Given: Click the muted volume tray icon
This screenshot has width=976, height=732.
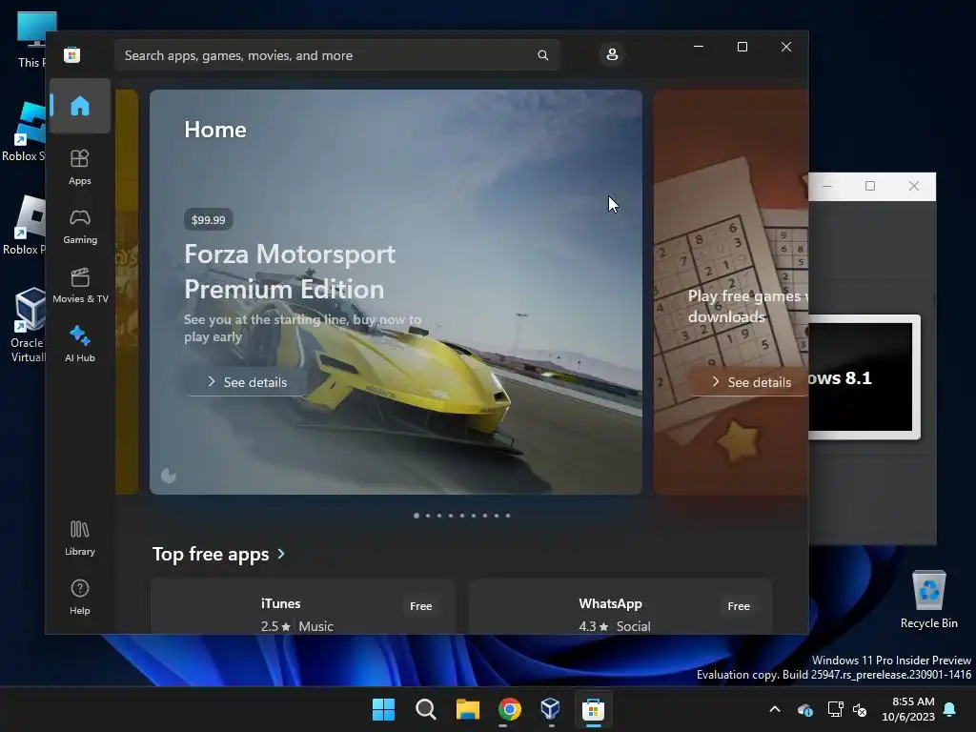Looking at the screenshot, I should click(x=861, y=709).
